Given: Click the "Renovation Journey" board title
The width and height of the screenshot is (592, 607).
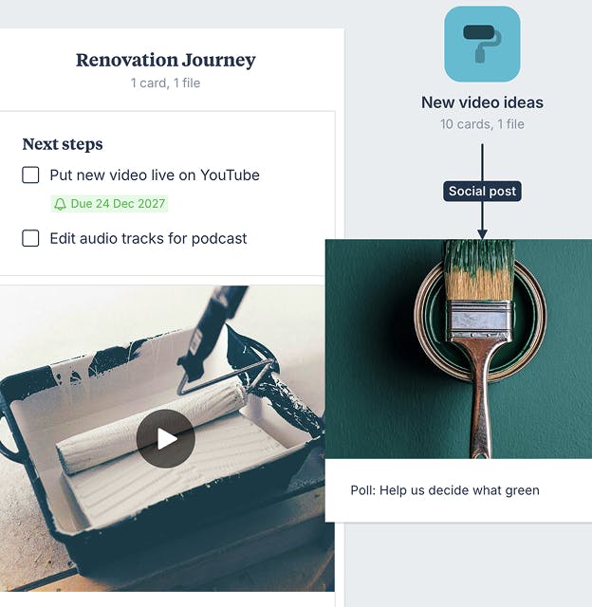Looking at the screenshot, I should [166, 61].
